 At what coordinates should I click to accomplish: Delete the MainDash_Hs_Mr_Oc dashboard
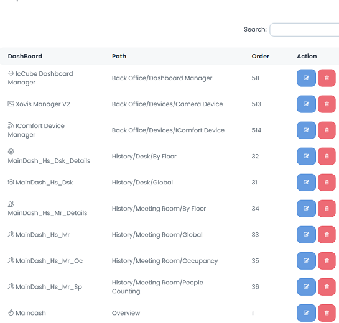click(327, 261)
